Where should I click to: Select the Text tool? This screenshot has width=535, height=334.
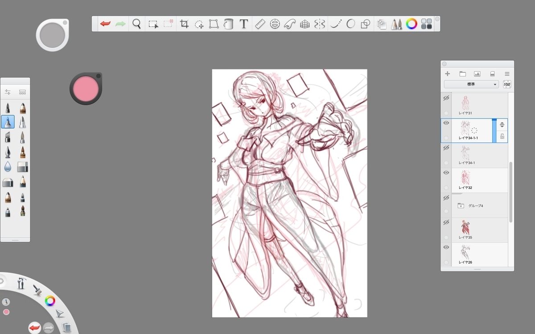(243, 24)
